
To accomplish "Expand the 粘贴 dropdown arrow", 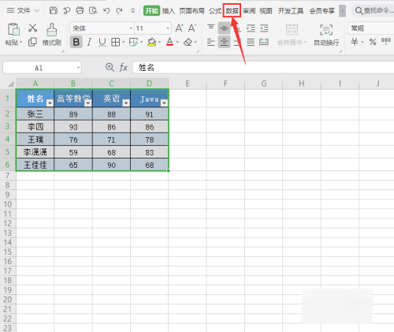I will click(20, 43).
